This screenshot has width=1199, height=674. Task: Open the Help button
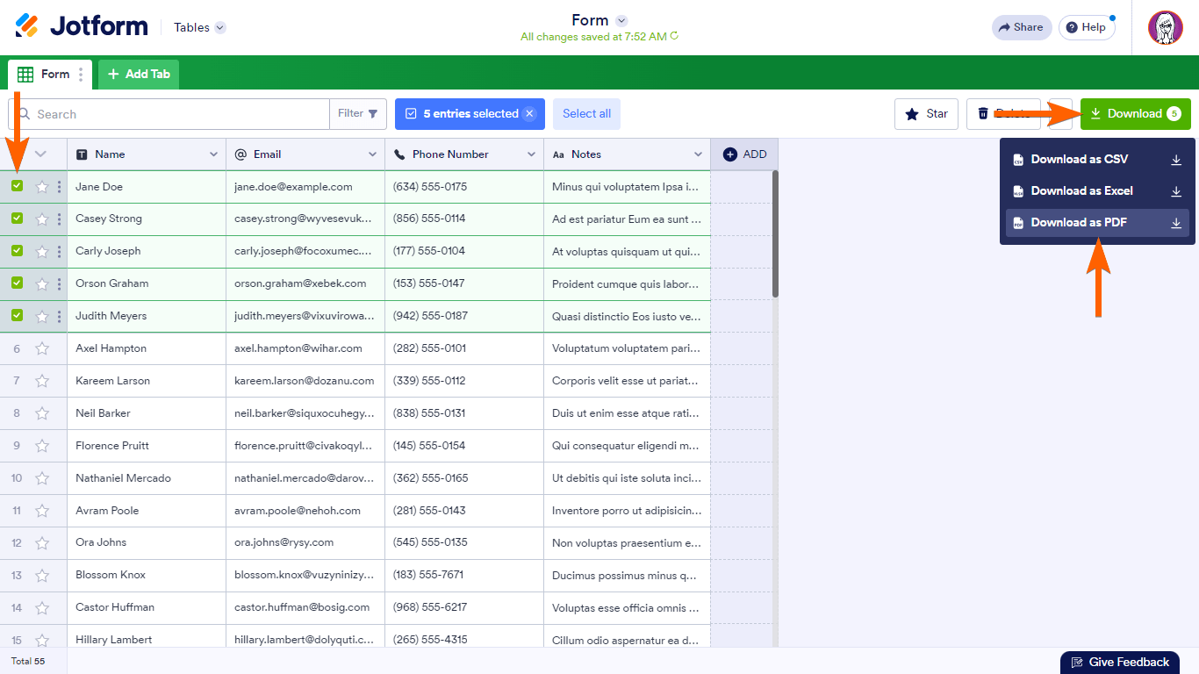pos(1087,27)
